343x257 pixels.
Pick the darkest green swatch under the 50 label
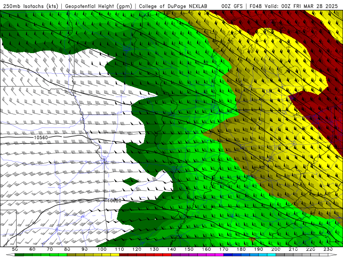(19, 255)
